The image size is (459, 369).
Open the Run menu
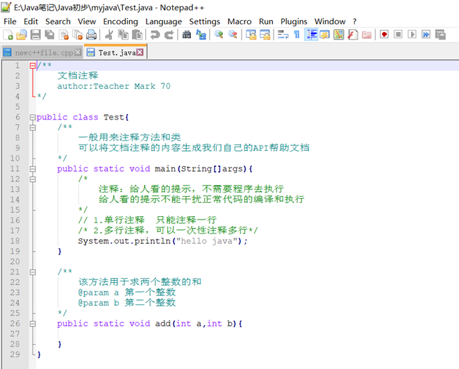pyautogui.click(x=266, y=22)
